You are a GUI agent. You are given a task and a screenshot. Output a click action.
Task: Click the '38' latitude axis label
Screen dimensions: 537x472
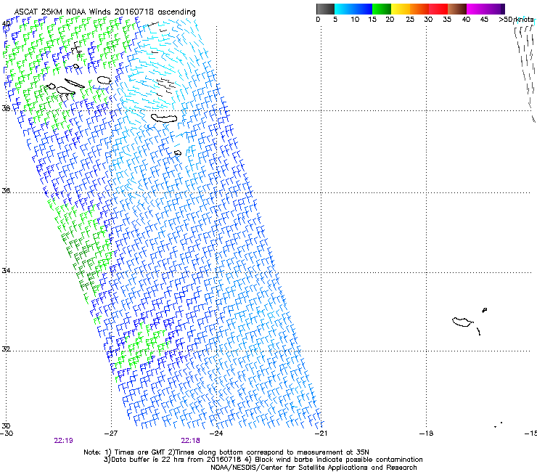(x=6, y=108)
